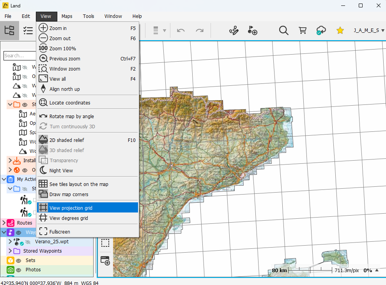
Task: Expand the Stored Waypoints folder
Action: tap(10, 251)
